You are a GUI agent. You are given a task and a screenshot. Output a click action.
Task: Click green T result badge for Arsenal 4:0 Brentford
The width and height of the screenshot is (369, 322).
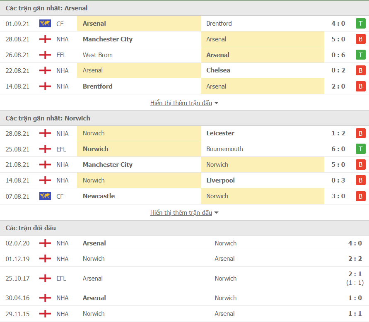361,24
